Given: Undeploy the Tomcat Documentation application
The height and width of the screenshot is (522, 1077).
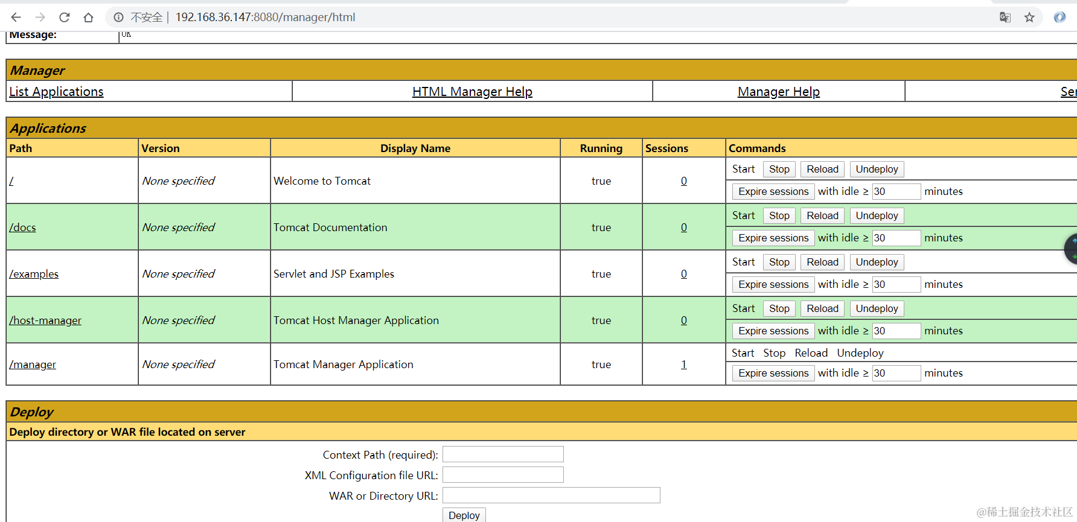Looking at the screenshot, I should point(877,215).
